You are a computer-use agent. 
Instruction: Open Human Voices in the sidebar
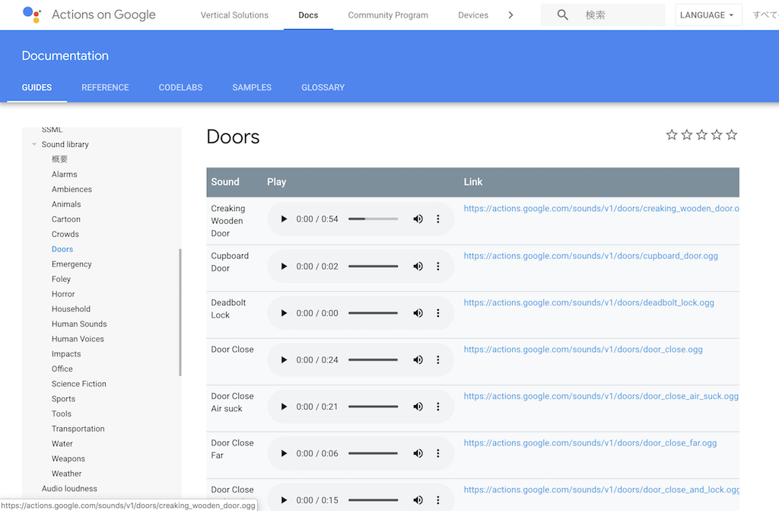coord(78,339)
